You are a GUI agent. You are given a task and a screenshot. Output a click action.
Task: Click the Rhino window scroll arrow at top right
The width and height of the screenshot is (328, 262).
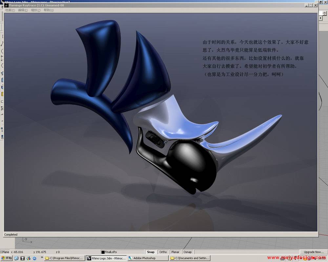(x=320, y=18)
